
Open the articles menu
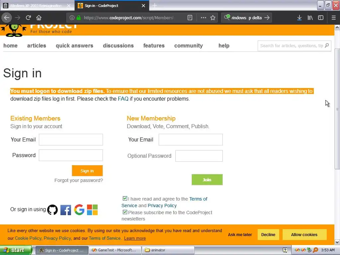37,45
